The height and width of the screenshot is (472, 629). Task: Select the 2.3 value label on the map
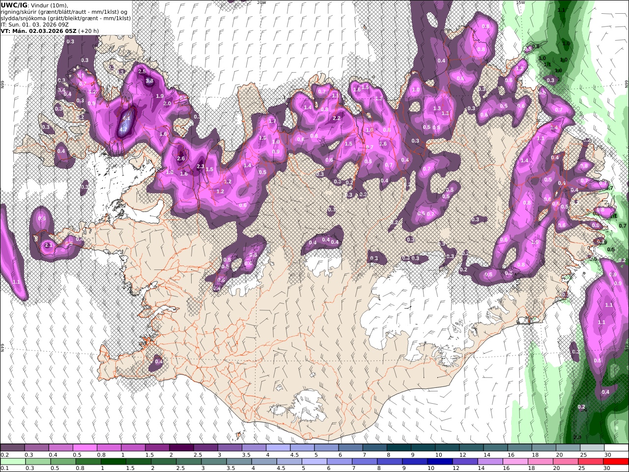[x=200, y=167]
